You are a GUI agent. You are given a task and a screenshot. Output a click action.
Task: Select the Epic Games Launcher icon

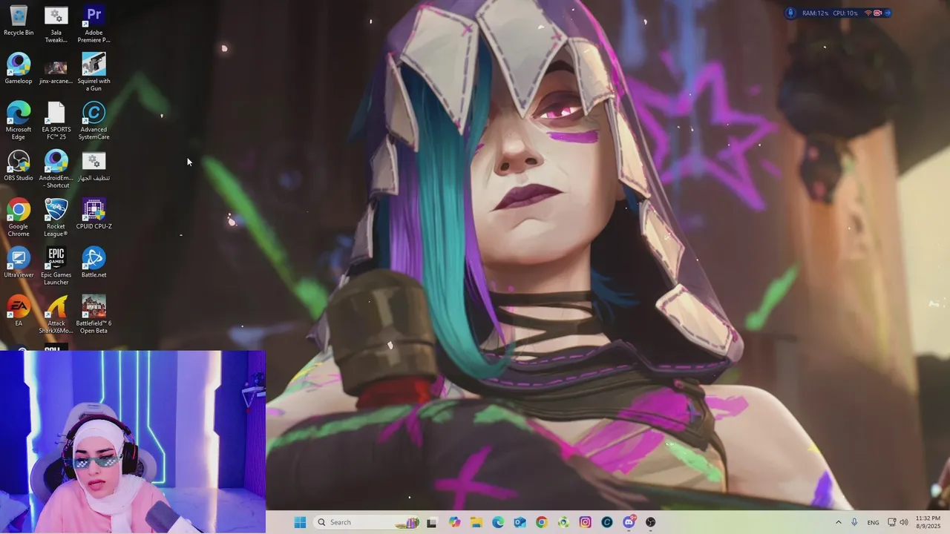click(x=56, y=266)
